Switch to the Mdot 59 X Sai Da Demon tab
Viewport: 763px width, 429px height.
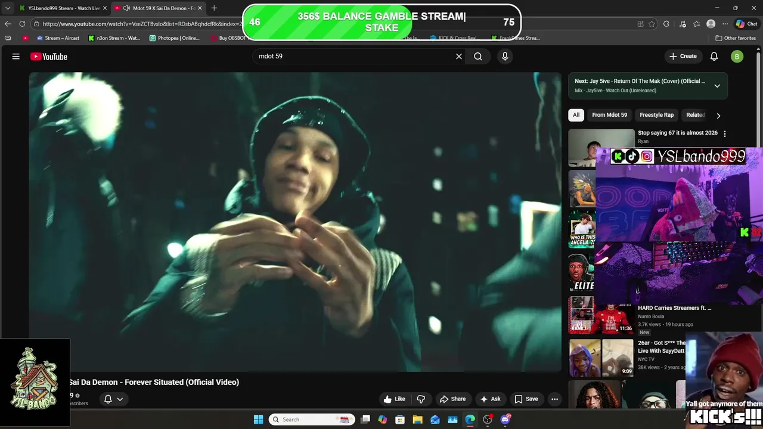pyautogui.click(x=159, y=8)
